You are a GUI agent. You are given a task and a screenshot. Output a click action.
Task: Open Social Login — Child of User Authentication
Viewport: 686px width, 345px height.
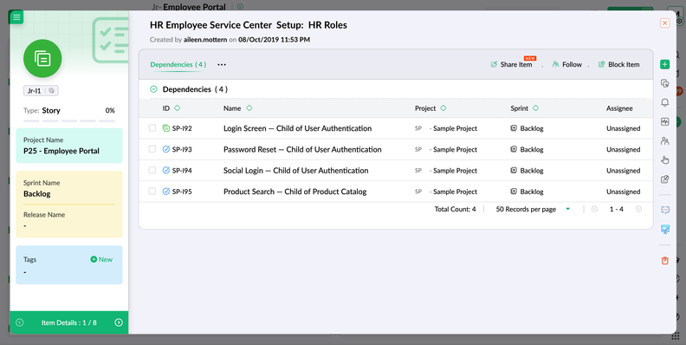tap(295, 170)
